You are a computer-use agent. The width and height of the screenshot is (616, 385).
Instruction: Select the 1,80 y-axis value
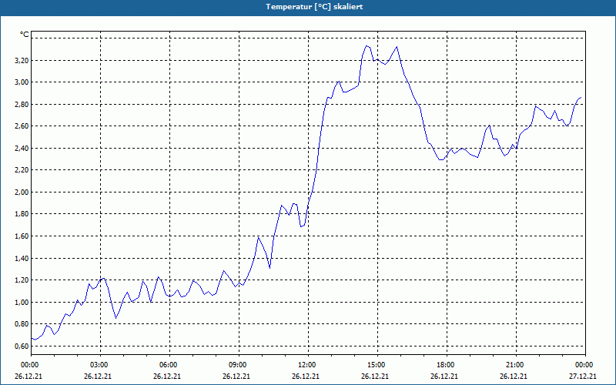pyautogui.click(x=22, y=214)
